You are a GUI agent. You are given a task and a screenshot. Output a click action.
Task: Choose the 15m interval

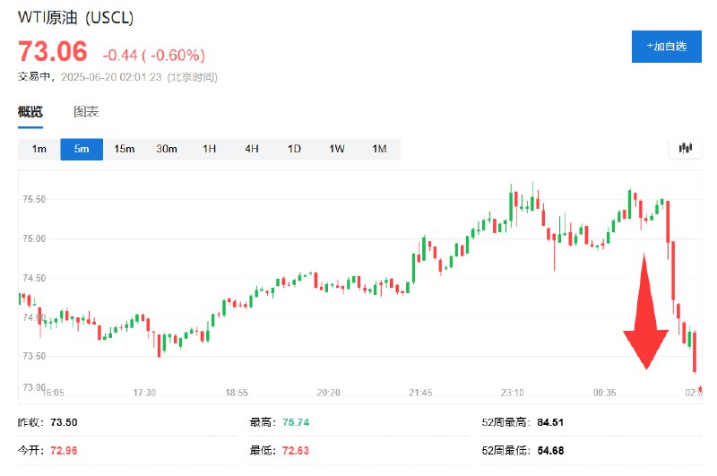[124, 149]
